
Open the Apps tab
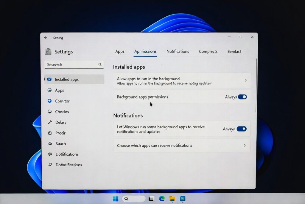click(x=120, y=51)
